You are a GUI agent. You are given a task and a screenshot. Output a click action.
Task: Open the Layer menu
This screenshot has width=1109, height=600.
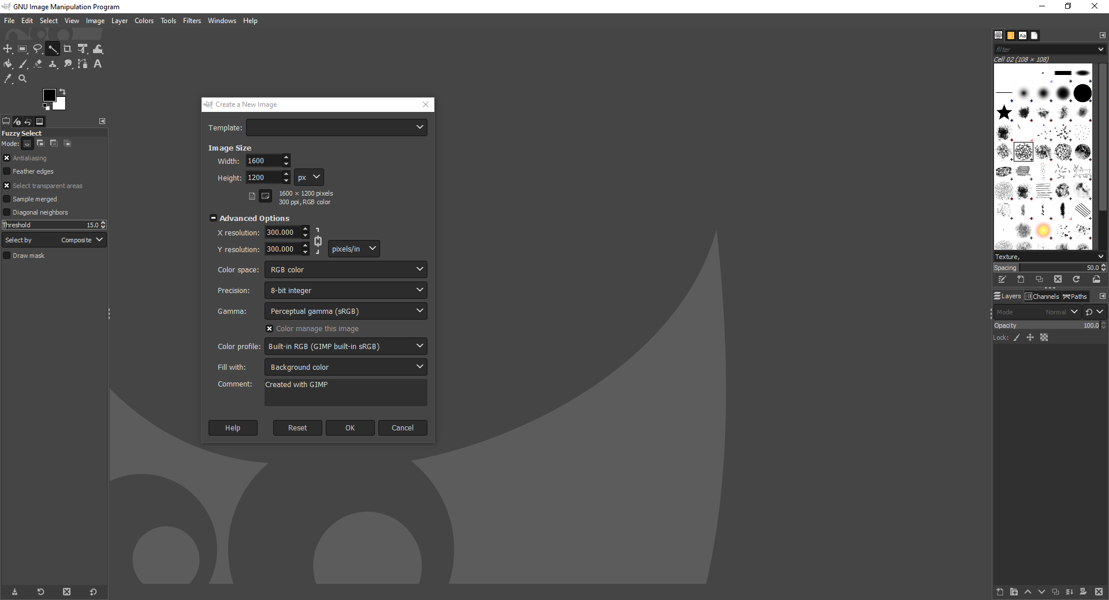pos(120,21)
